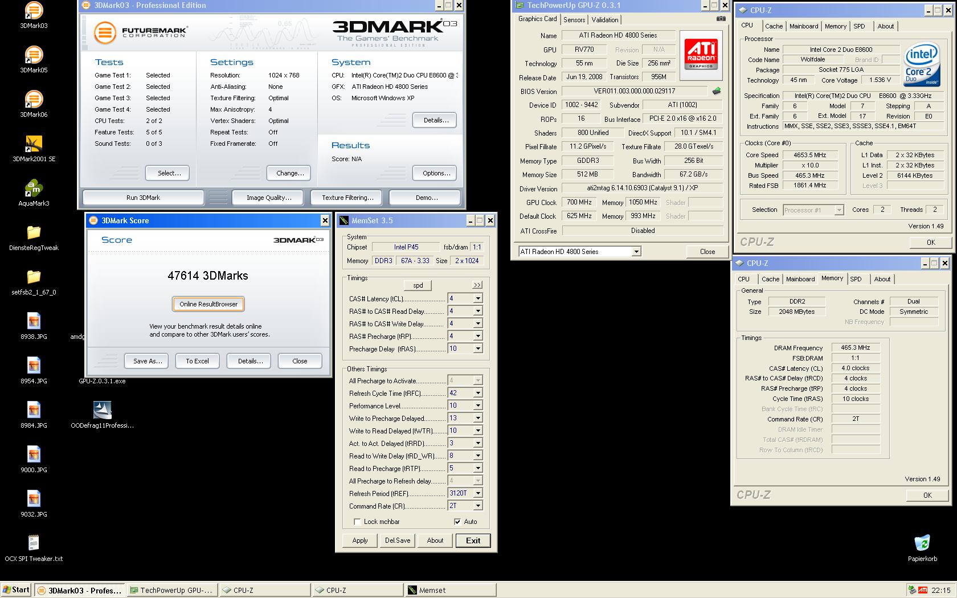Click the Del.Save button in MemSet
Screen dimensions: 957x598
[x=398, y=540]
